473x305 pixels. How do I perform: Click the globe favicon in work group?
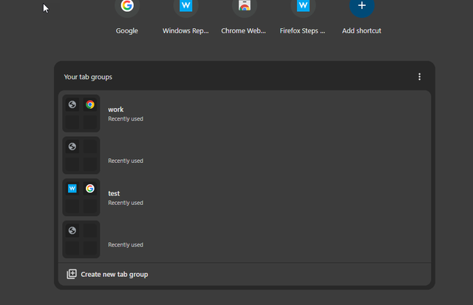point(72,104)
